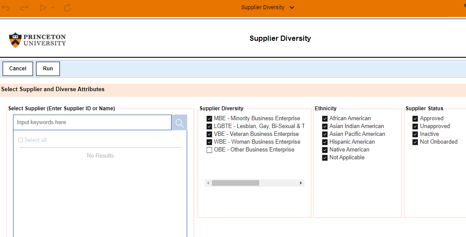Screen dimensions: 466x237
Task: Click the redo arrow icon
Action: pyautogui.click(x=24, y=7)
